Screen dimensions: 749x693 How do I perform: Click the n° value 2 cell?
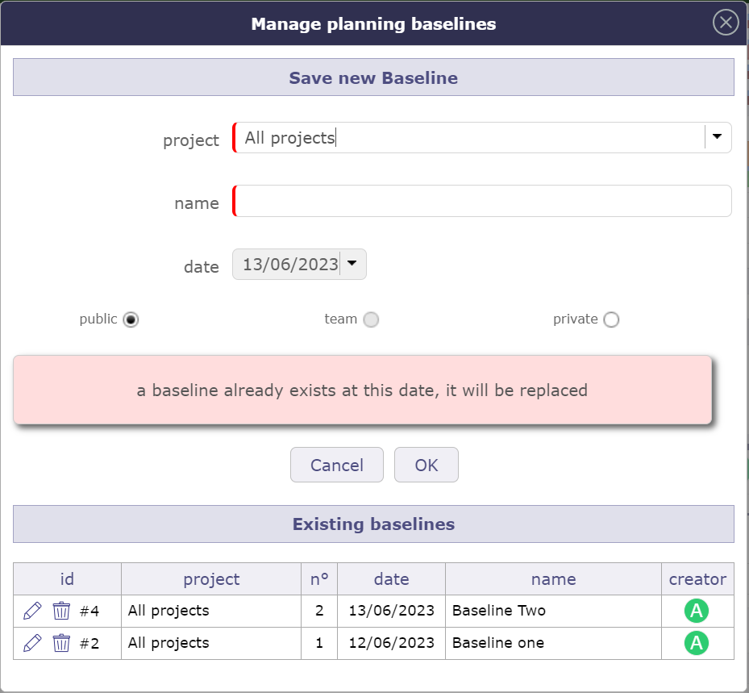(319, 611)
